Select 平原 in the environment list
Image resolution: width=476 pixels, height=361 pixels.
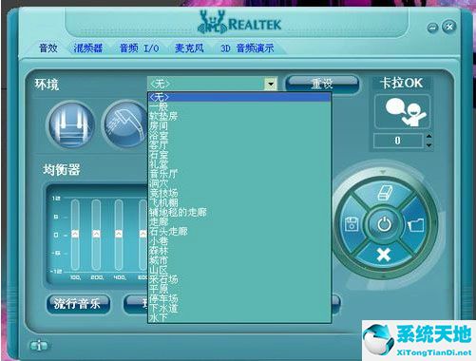[239, 289]
